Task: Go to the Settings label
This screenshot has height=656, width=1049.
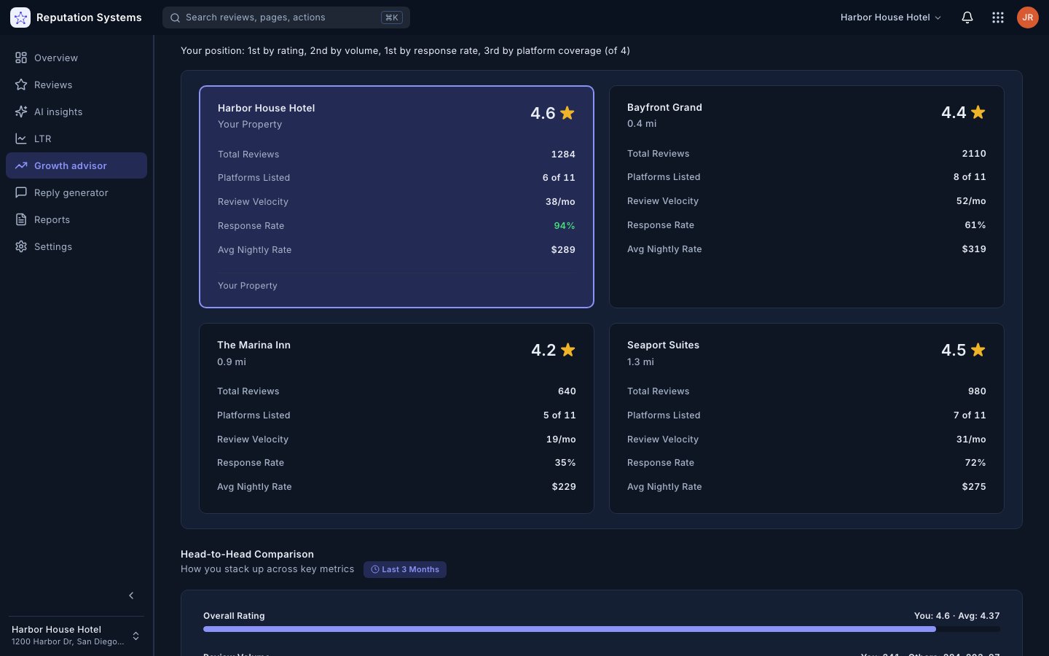Action: point(53,246)
